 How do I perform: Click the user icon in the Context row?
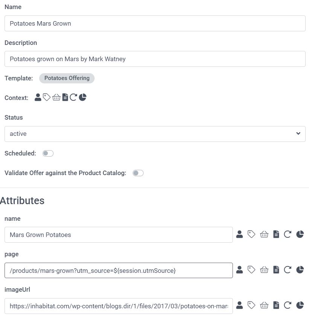pos(38,97)
